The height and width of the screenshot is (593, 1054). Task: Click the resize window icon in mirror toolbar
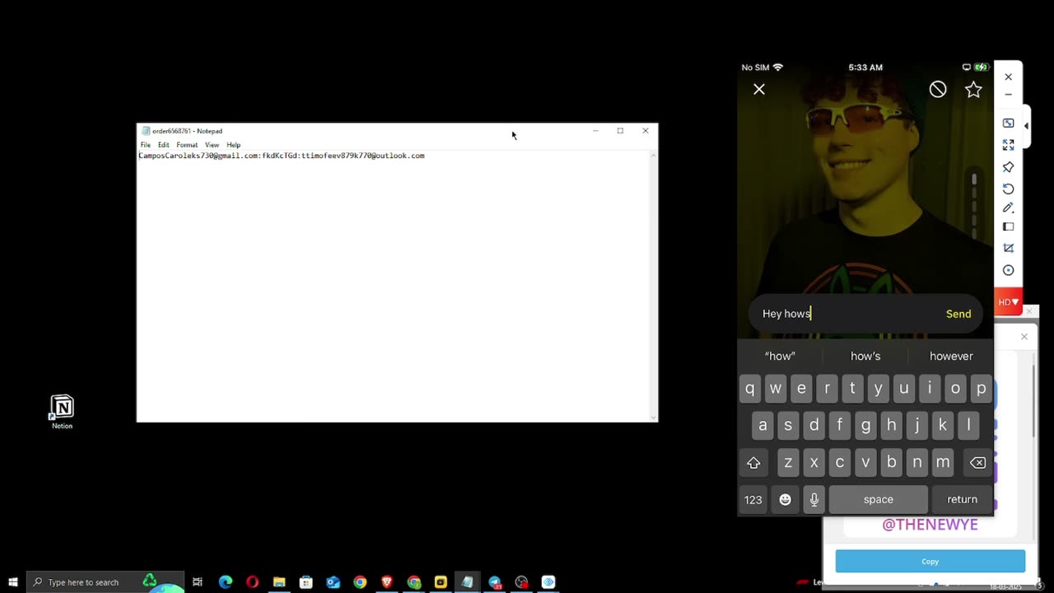tap(1008, 123)
